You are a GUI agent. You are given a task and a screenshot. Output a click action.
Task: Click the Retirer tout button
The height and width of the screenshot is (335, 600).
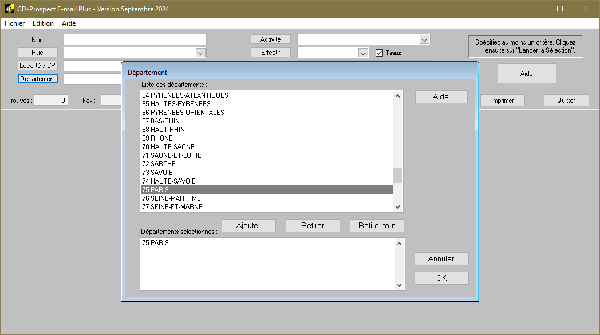click(377, 225)
